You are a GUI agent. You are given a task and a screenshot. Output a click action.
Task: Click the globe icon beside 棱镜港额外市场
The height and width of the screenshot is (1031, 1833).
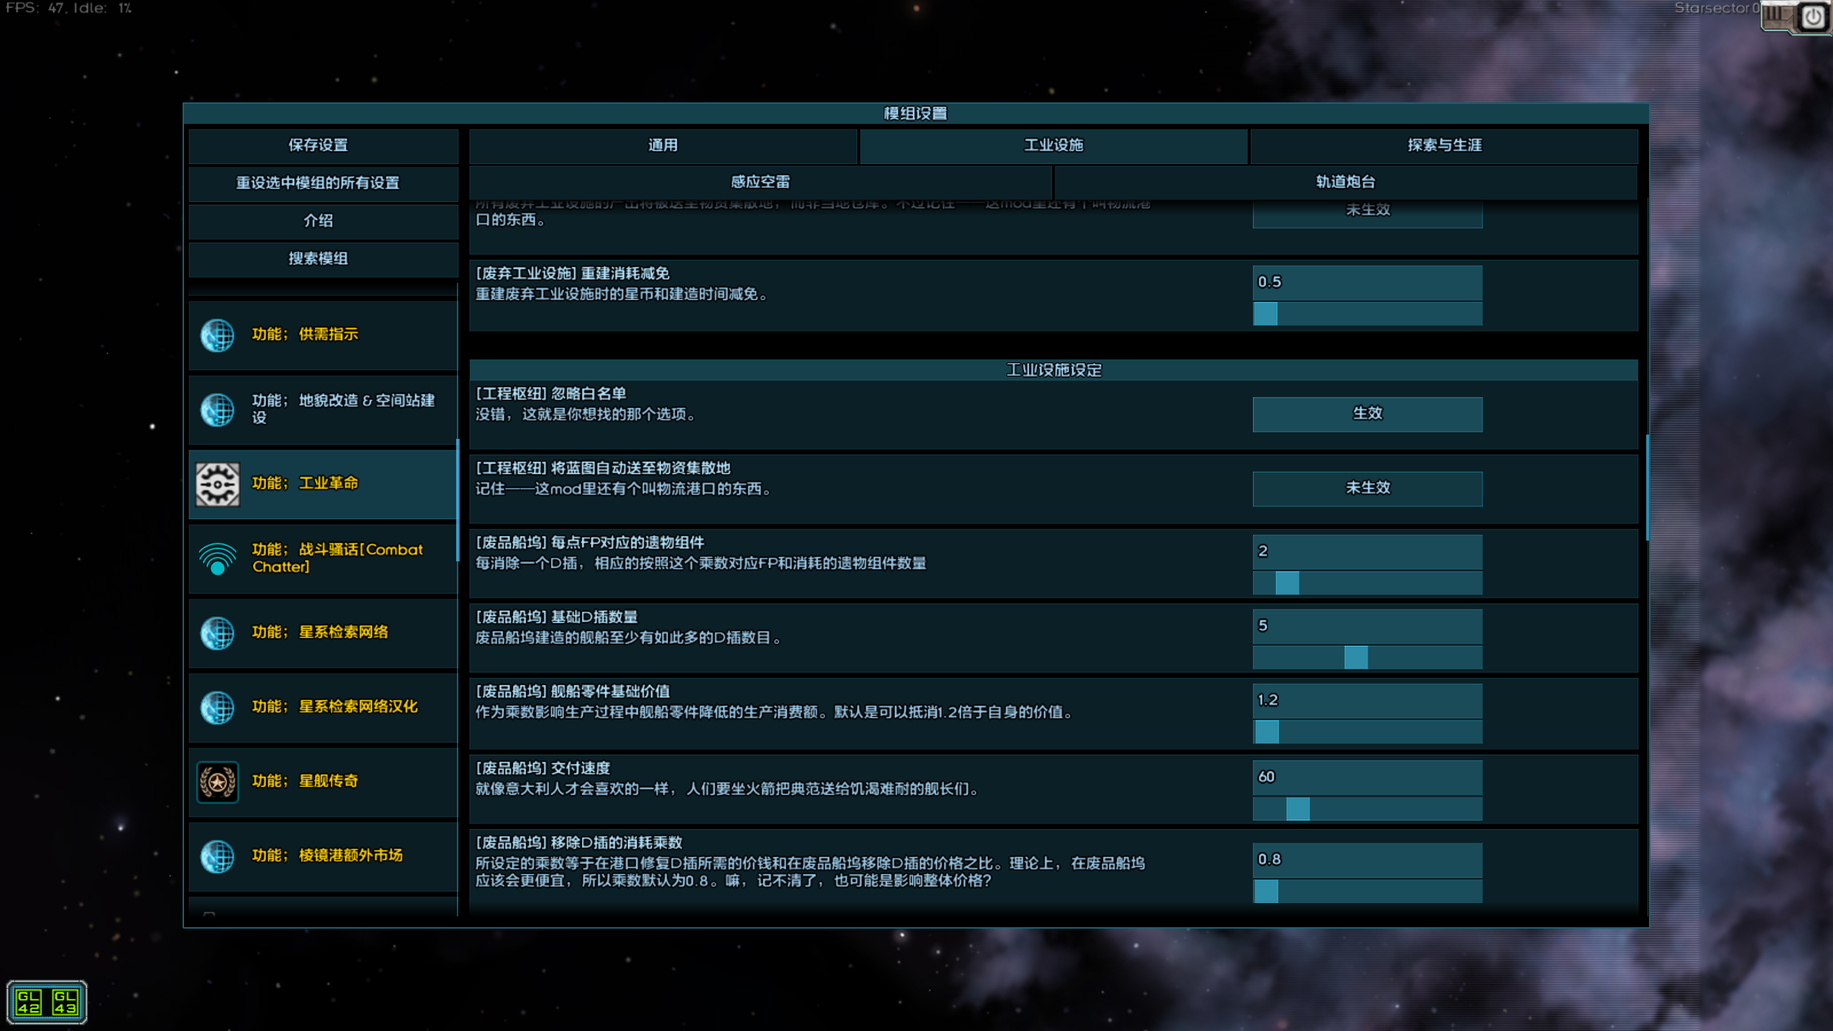tap(217, 856)
